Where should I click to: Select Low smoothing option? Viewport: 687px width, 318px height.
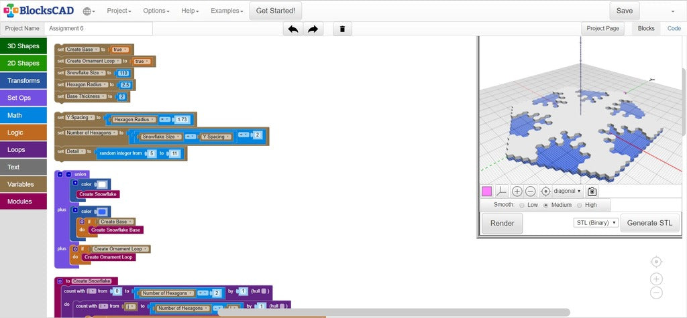click(x=522, y=205)
